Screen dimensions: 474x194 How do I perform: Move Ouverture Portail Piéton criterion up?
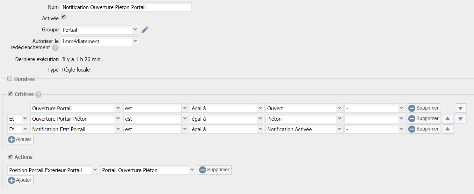coord(448,119)
